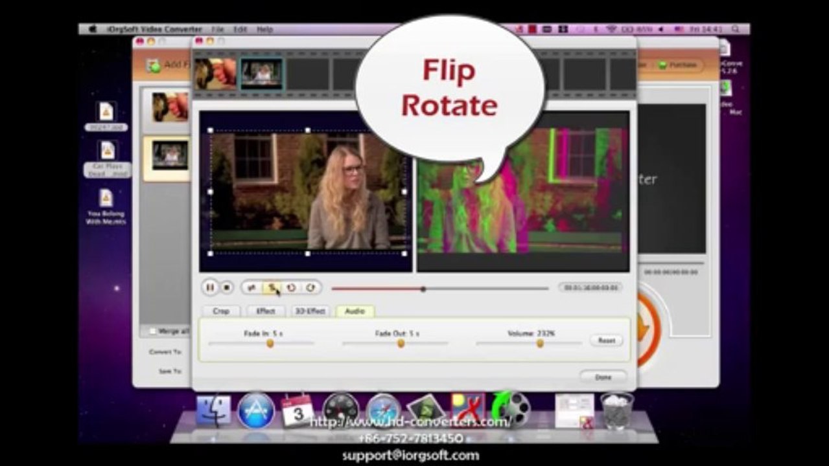Open the App Store from the Dock

click(256, 411)
